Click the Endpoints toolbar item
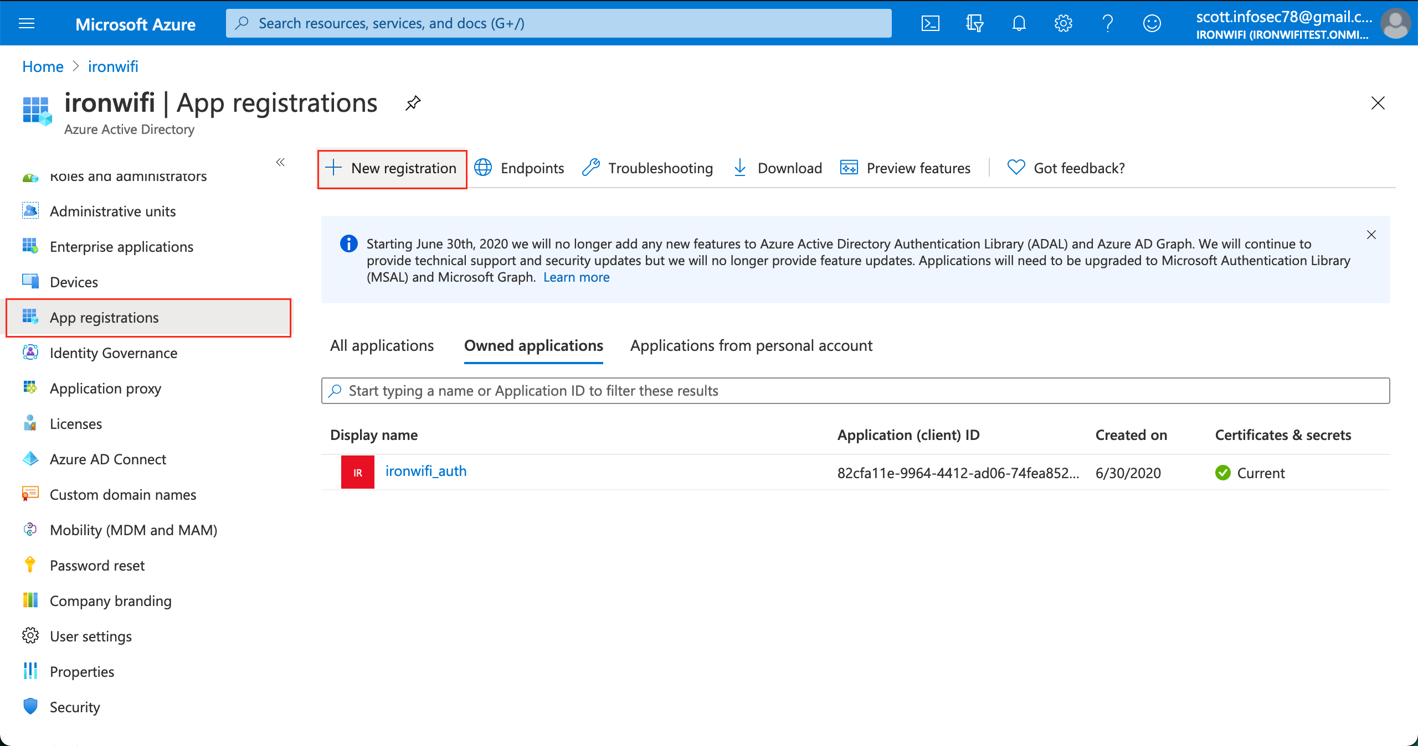1418x746 pixels. (x=520, y=168)
